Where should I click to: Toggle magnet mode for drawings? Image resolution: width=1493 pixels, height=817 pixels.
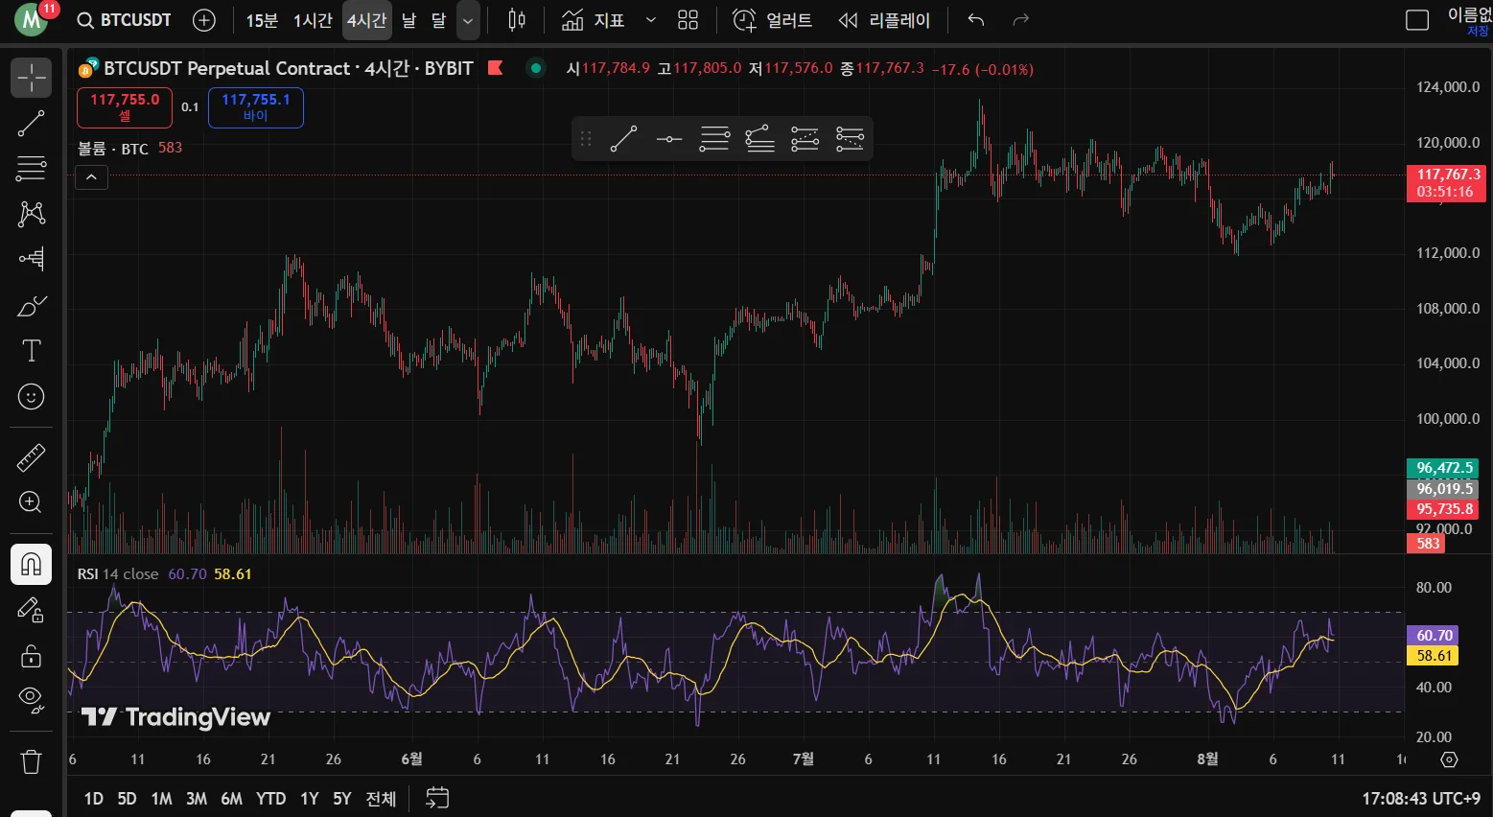pos(31,565)
